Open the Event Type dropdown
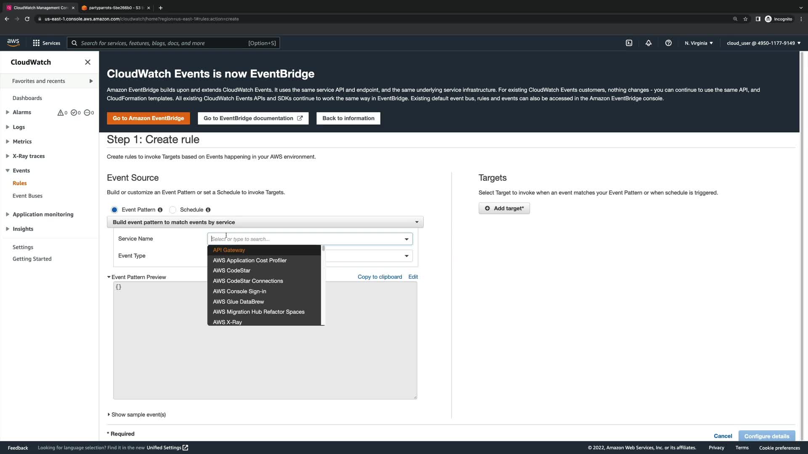The image size is (808, 454). (407, 256)
